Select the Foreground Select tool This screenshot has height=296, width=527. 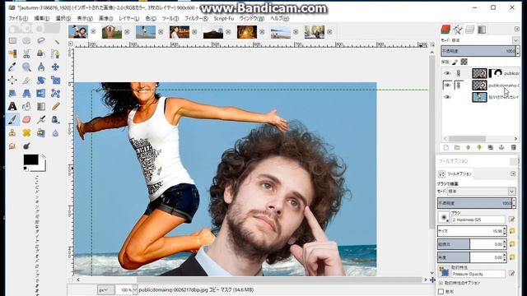(41, 53)
